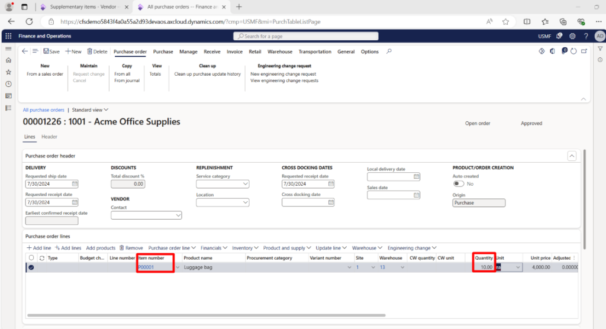The image size is (606, 329).
Task: Toggle selection of the P00001 line
Action: tap(31, 267)
